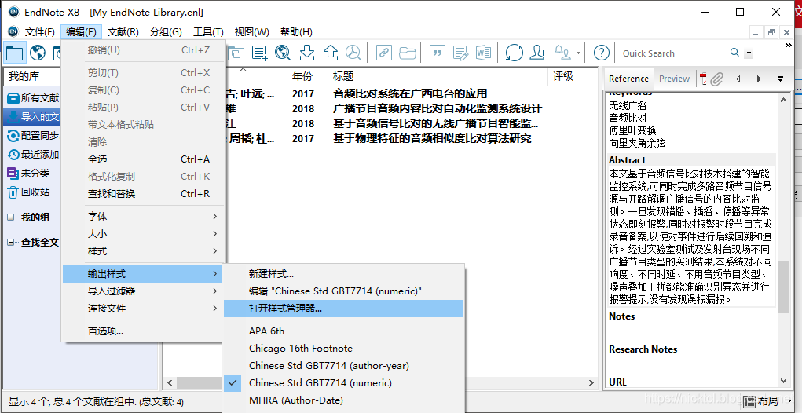Click the Quick Search magnifier icon
Image resolution: width=802 pixels, height=413 pixels.
(734, 53)
